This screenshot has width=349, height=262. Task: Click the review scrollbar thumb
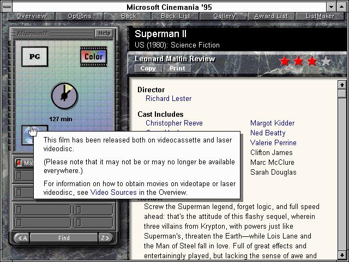tap(342, 93)
